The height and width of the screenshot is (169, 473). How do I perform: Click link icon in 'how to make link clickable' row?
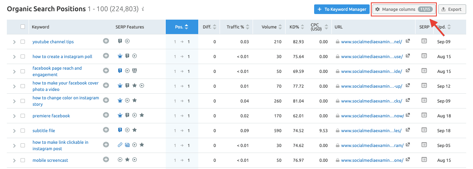120,145
